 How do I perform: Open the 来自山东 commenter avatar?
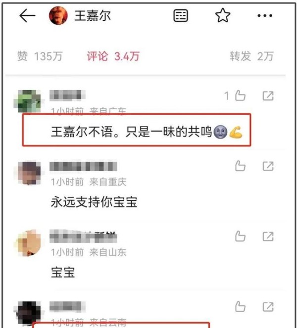click(x=29, y=243)
